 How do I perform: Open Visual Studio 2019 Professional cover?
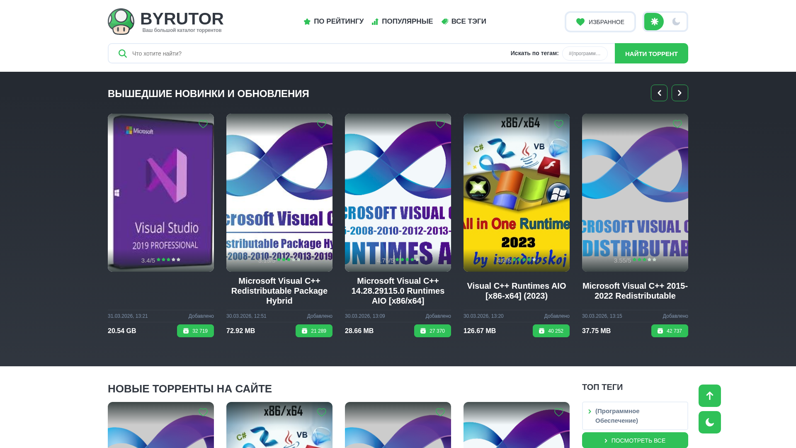click(161, 193)
